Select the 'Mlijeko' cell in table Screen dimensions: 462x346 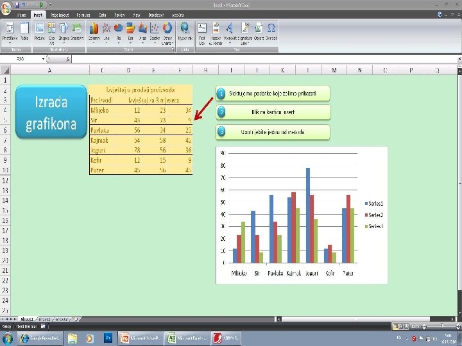[102, 110]
